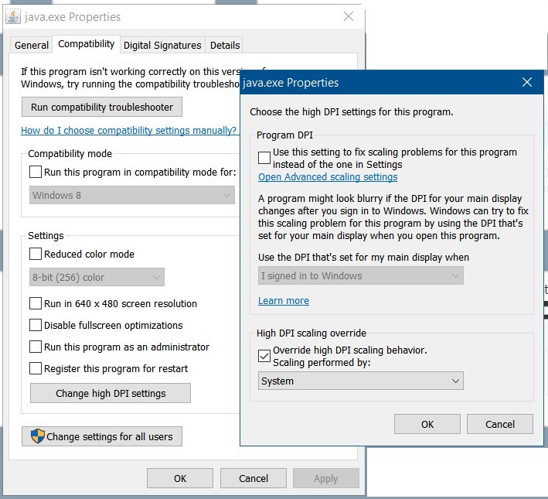548x499 pixels.
Task: Click the 'Choose the high DPI settings' text
Action: (x=351, y=112)
